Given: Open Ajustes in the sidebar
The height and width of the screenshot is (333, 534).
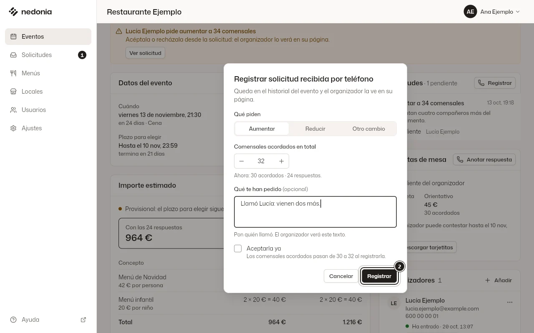Looking at the screenshot, I should point(48,128).
